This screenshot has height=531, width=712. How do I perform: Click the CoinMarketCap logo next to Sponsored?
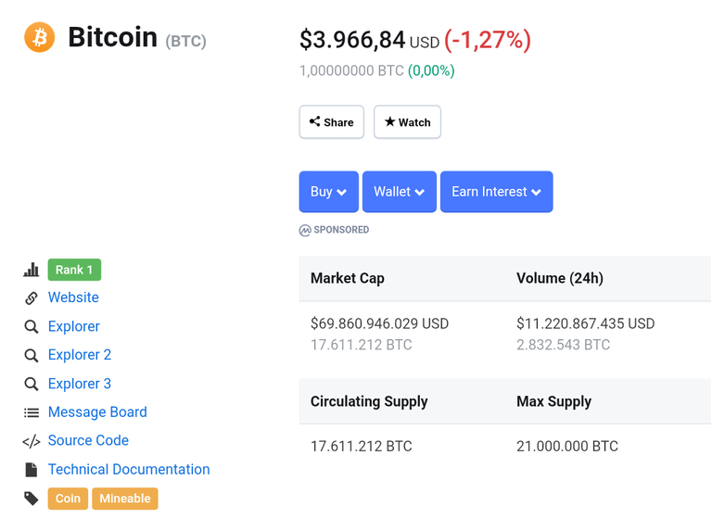[305, 231]
